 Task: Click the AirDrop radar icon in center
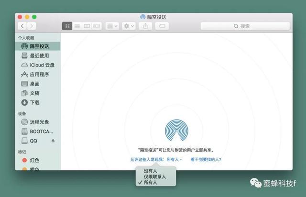pos(176,130)
